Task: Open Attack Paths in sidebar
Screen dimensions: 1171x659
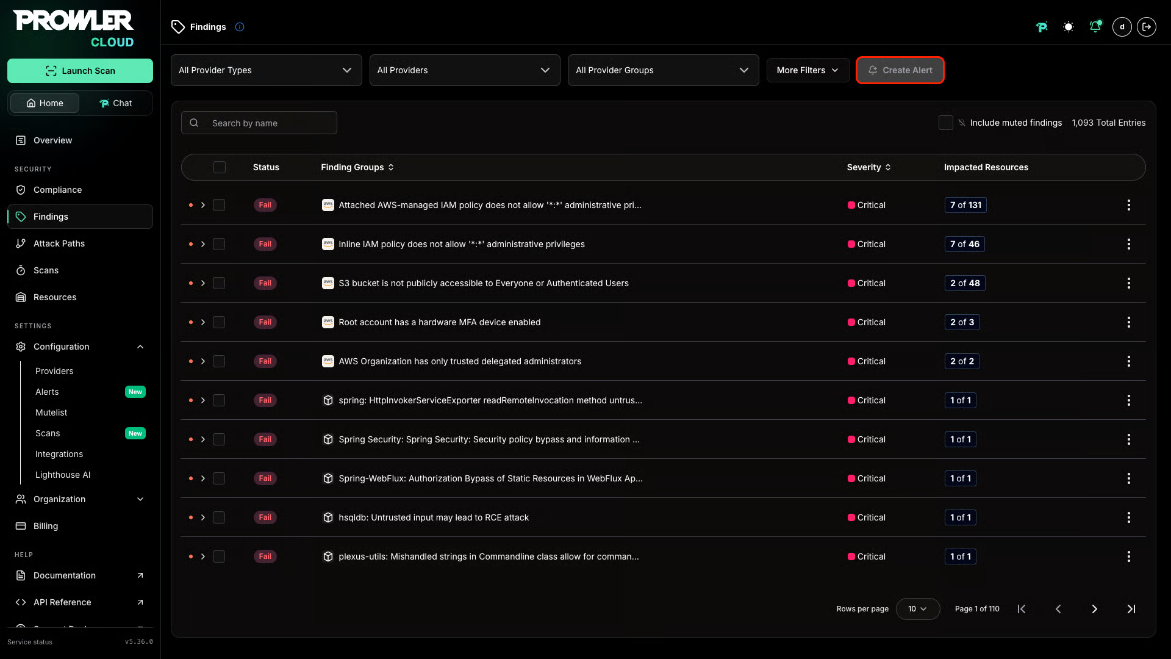Action: (x=80, y=243)
